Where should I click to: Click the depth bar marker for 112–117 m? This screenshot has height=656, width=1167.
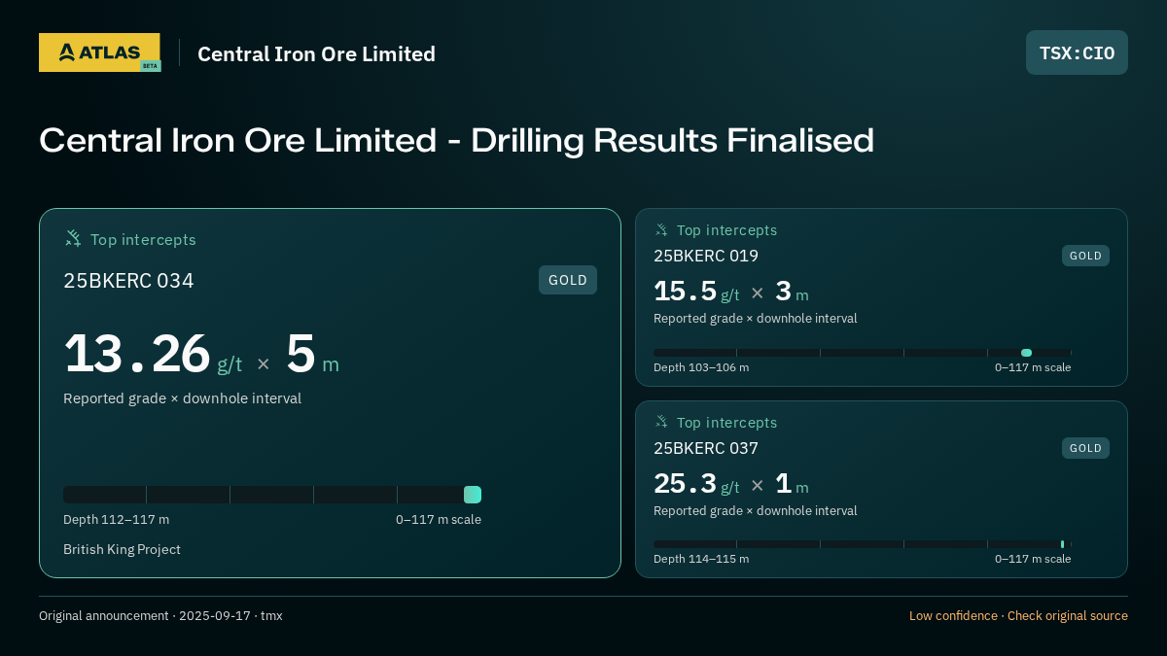(x=473, y=495)
